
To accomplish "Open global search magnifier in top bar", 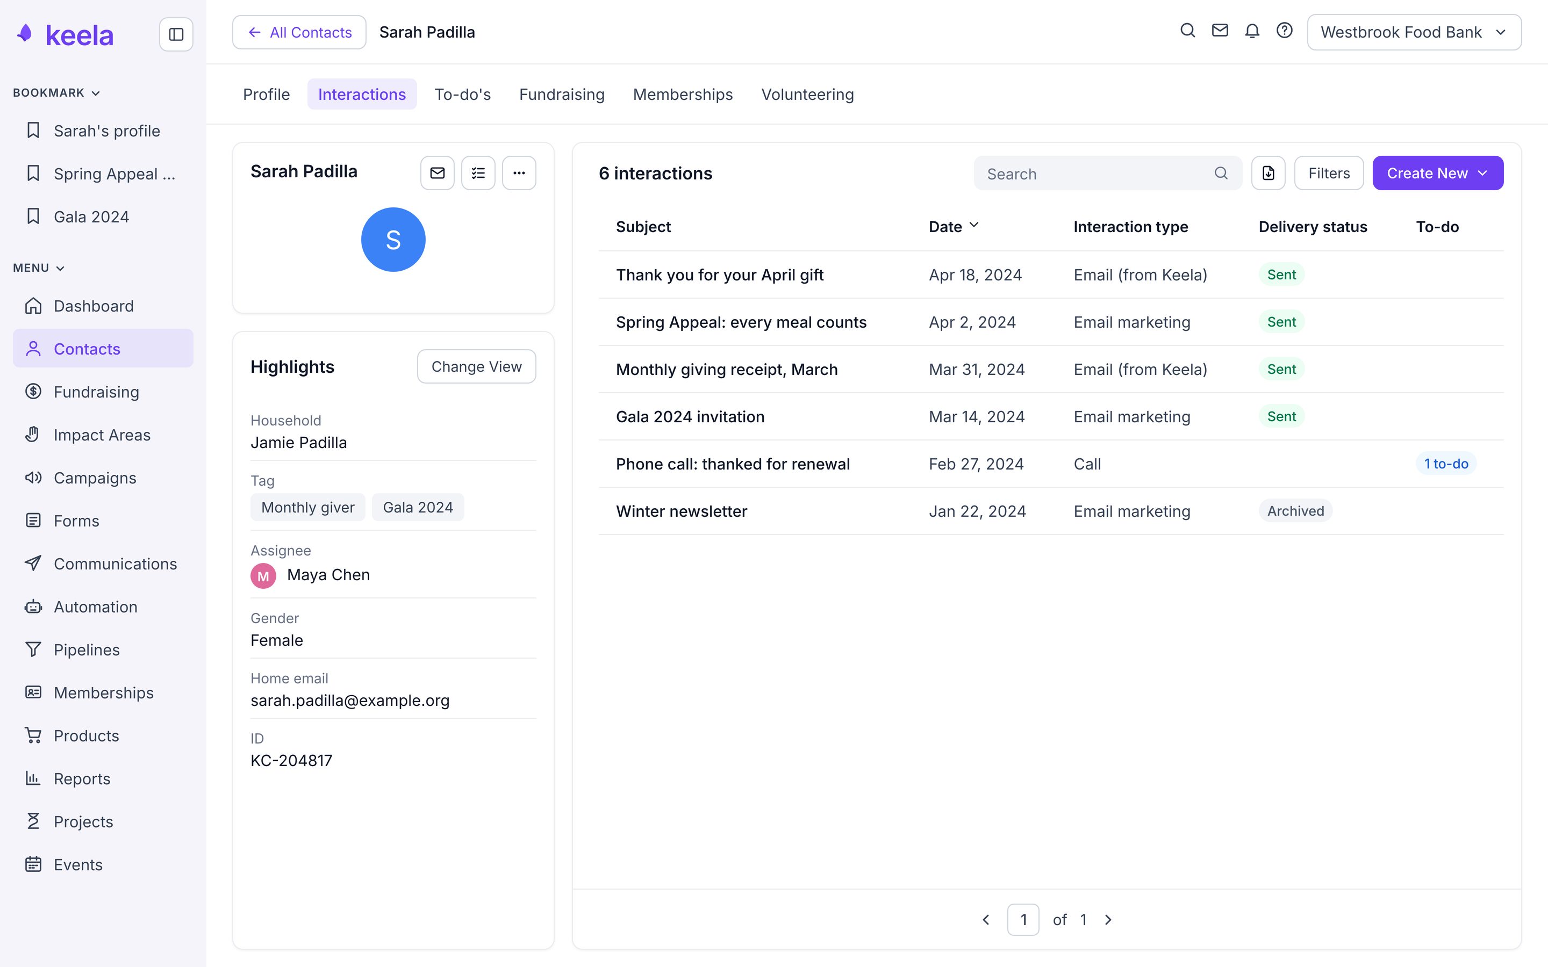I will (1187, 31).
